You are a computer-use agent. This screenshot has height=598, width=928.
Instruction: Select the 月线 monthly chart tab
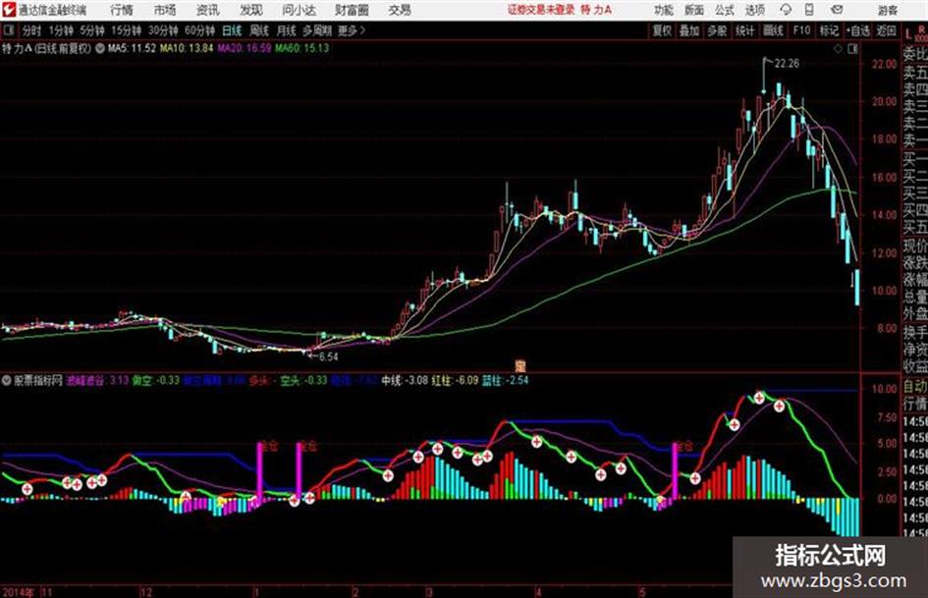pyautogui.click(x=287, y=30)
